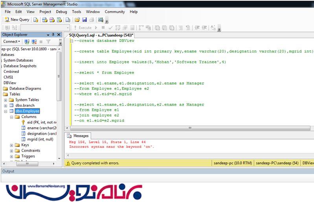Click the Connect Object Explorer icon
This screenshot has height=202, width=314.
coord(27,41)
